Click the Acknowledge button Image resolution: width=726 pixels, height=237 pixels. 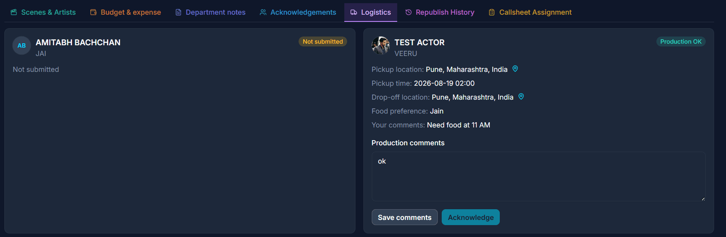pos(470,217)
